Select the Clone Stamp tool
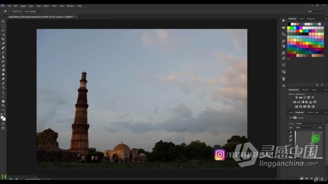The image size is (328, 184). (x=3, y=57)
